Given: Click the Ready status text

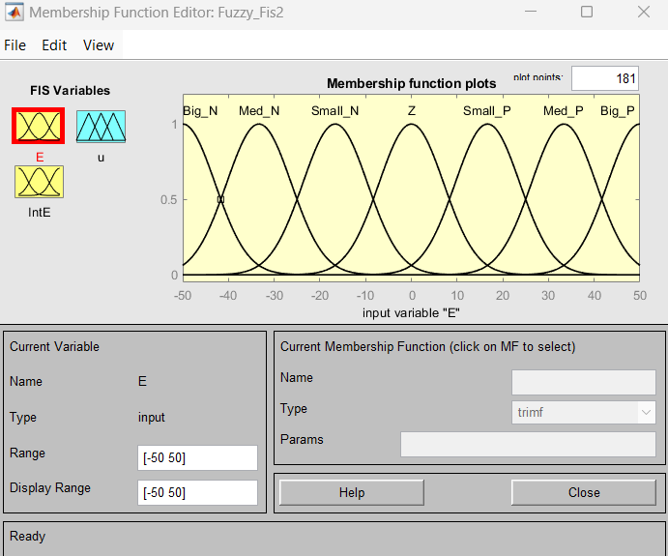Looking at the screenshot, I should [x=27, y=536].
